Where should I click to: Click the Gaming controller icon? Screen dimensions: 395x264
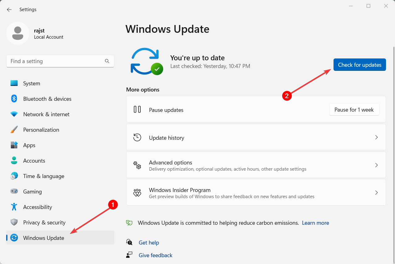tap(14, 191)
